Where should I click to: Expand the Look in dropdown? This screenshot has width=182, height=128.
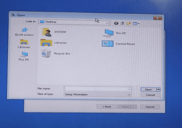(x=107, y=23)
